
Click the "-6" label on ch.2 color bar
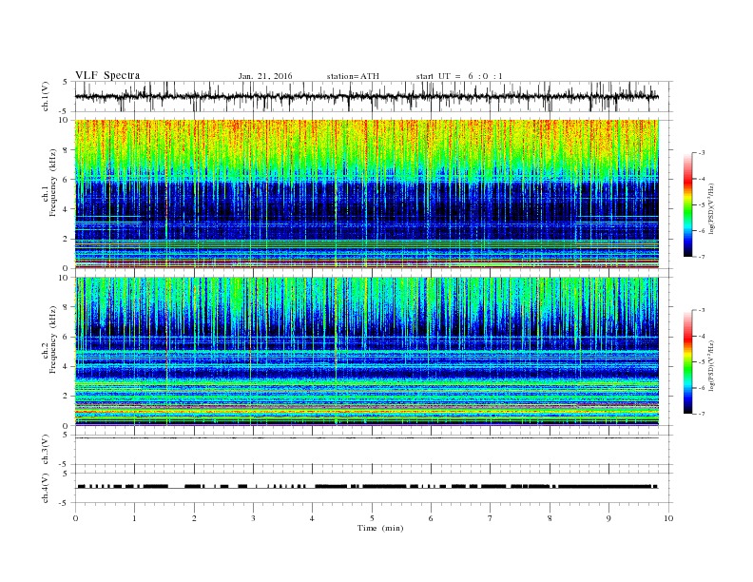coord(702,388)
